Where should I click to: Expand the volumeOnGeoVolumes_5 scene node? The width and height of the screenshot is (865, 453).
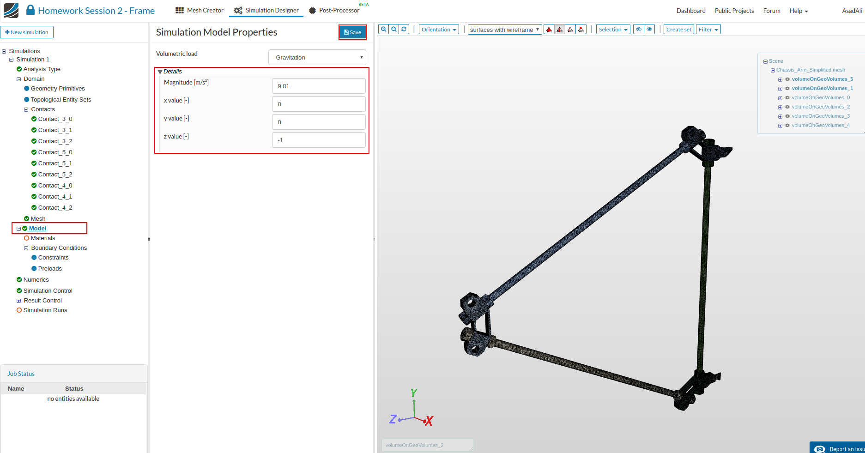coord(780,79)
